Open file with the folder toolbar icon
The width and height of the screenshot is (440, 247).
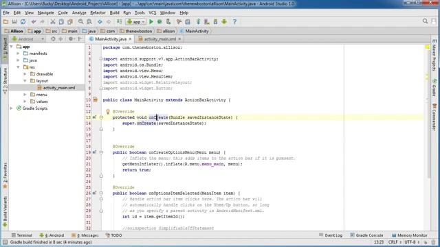tap(5, 21)
